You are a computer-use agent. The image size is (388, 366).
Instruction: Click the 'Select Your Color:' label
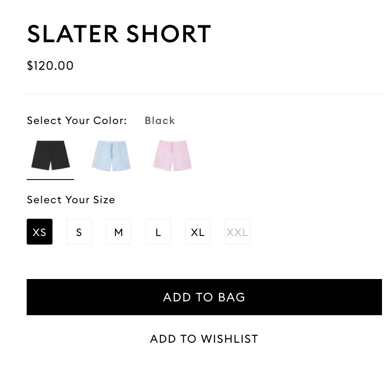77,121
